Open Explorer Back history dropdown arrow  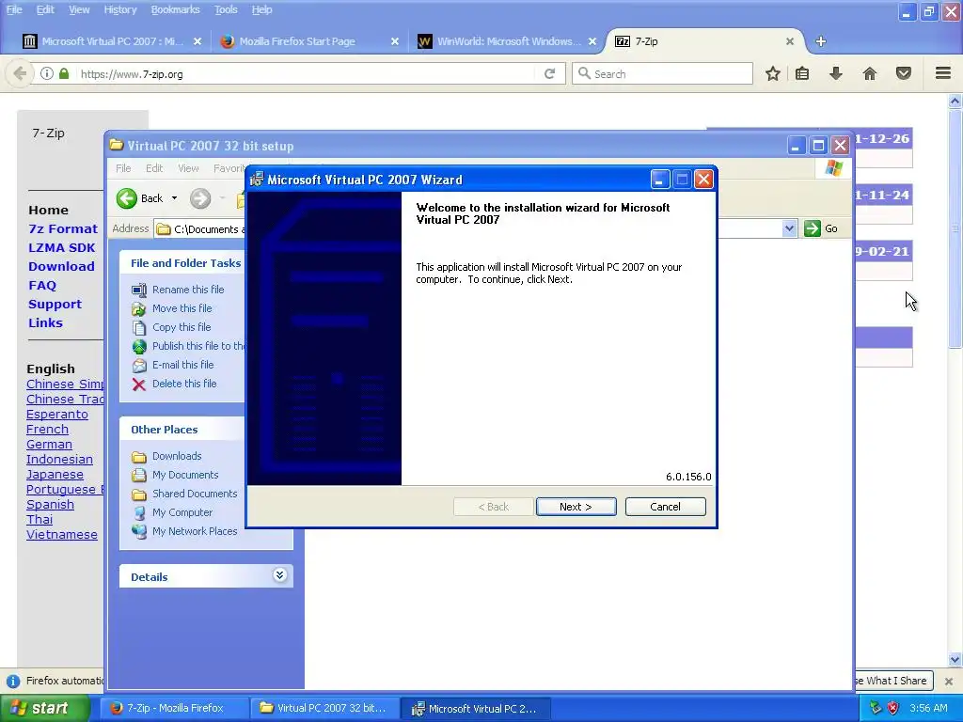click(174, 198)
